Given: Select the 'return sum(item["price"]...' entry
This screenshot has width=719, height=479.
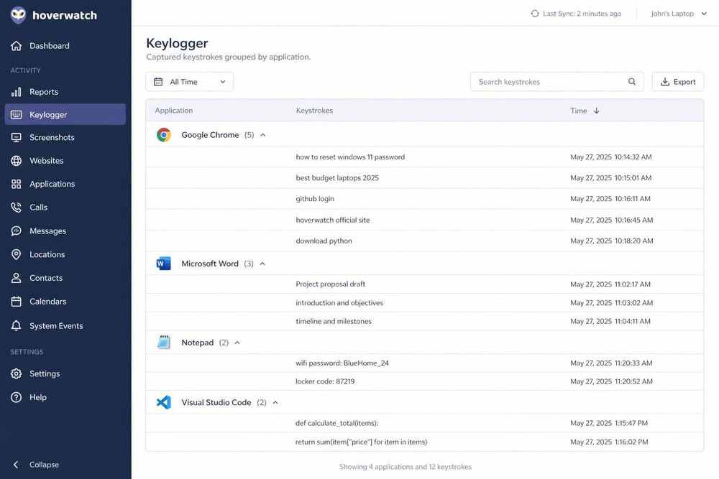Looking at the screenshot, I should click(x=425, y=442).
